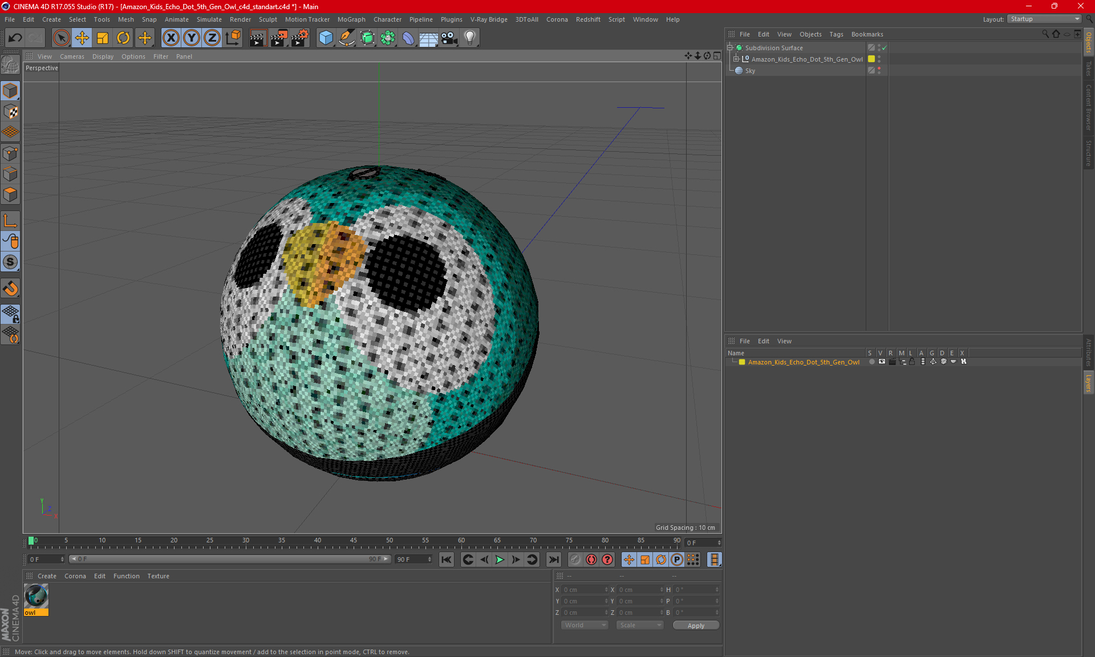Add a Subdivision Surface generator
This screenshot has width=1095, height=657.
click(x=367, y=38)
